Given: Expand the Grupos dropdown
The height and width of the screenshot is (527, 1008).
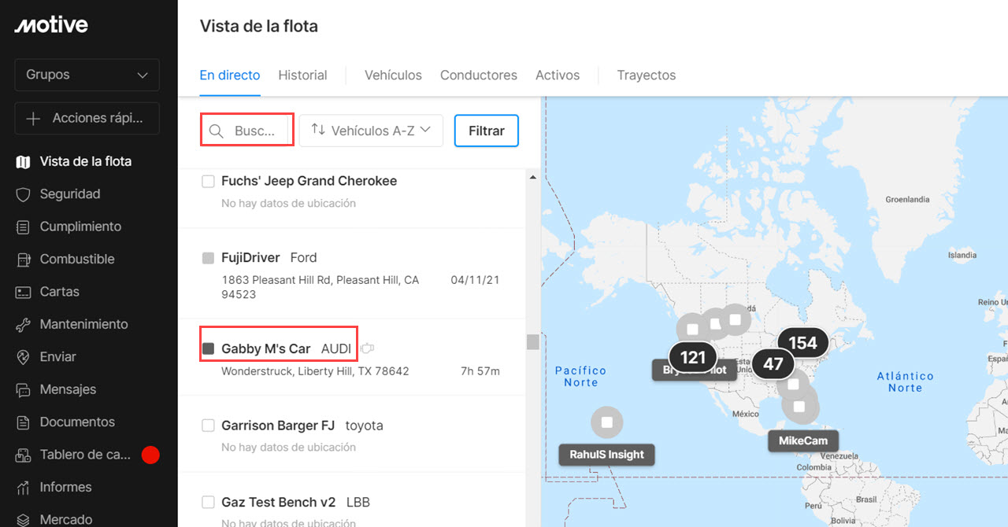Looking at the screenshot, I should [x=87, y=75].
